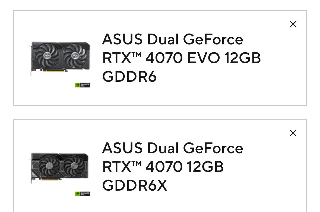The image size is (320, 212).
Task: Click the right fan on GDDR6X card image
Action: tap(74, 166)
